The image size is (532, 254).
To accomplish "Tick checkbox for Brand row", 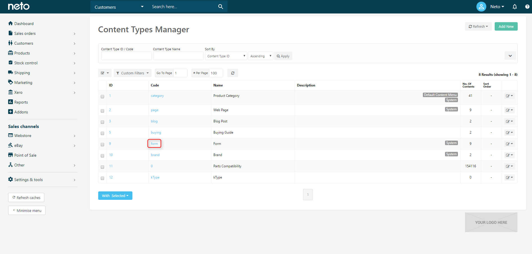I will pyautogui.click(x=102, y=156).
